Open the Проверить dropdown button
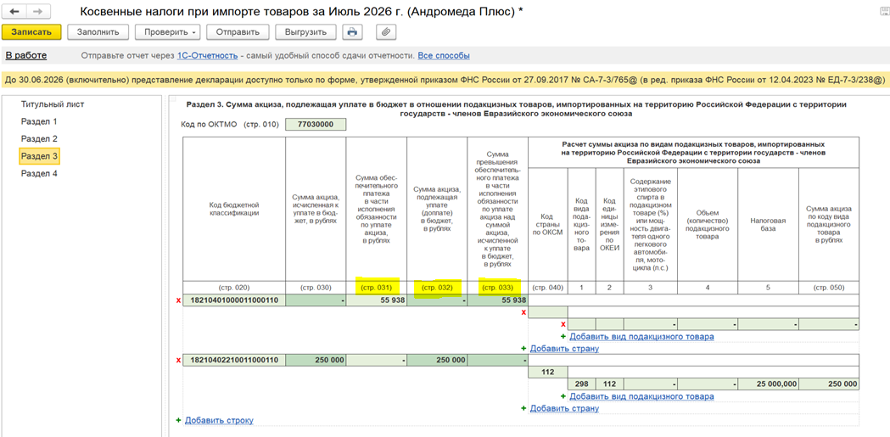The height and width of the screenshot is (437, 890). click(x=168, y=32)
